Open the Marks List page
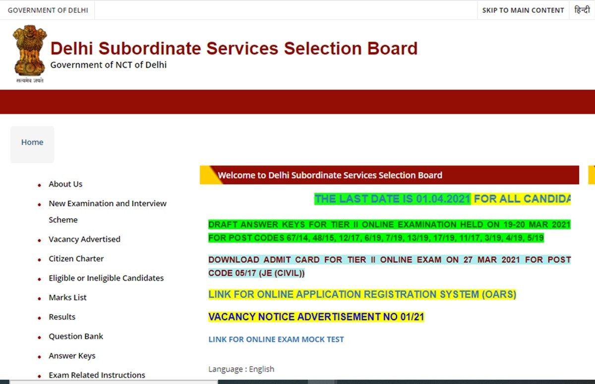The height and width of the screenshot is (384, 595). pyautogui.click(x=67, y=297)
